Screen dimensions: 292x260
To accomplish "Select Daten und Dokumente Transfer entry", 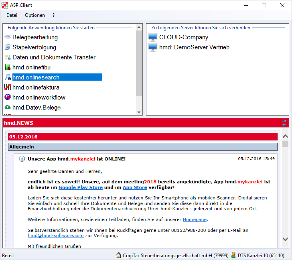I will [x=54, y=57].
